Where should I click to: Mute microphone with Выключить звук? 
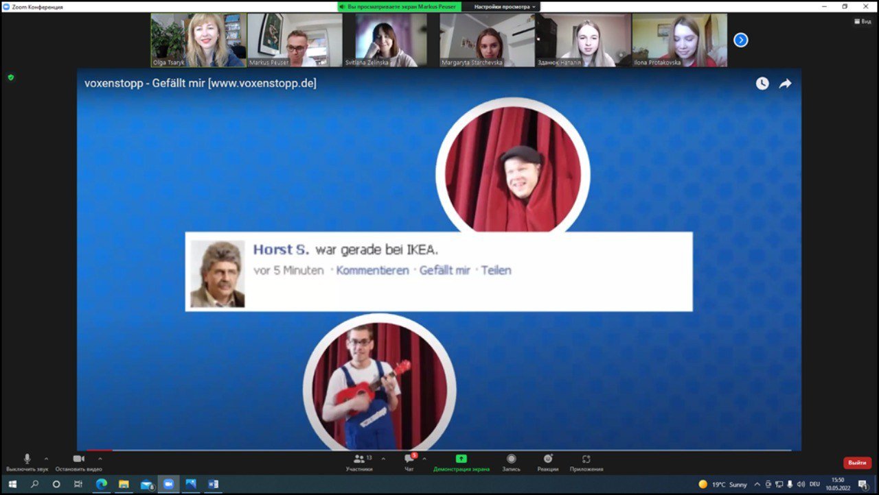click(27, 463)
